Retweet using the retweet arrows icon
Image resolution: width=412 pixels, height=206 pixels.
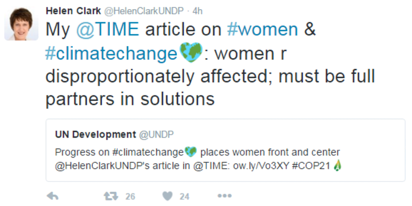pyautogui.click(x=111, y=196)
